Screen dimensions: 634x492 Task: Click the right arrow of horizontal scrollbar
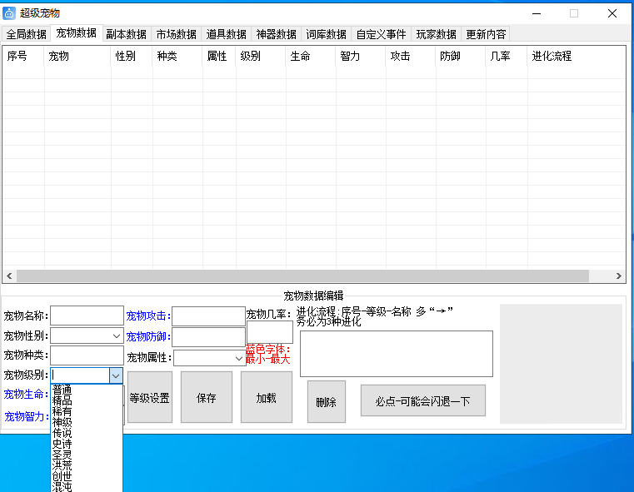click(x=619, y=276)
